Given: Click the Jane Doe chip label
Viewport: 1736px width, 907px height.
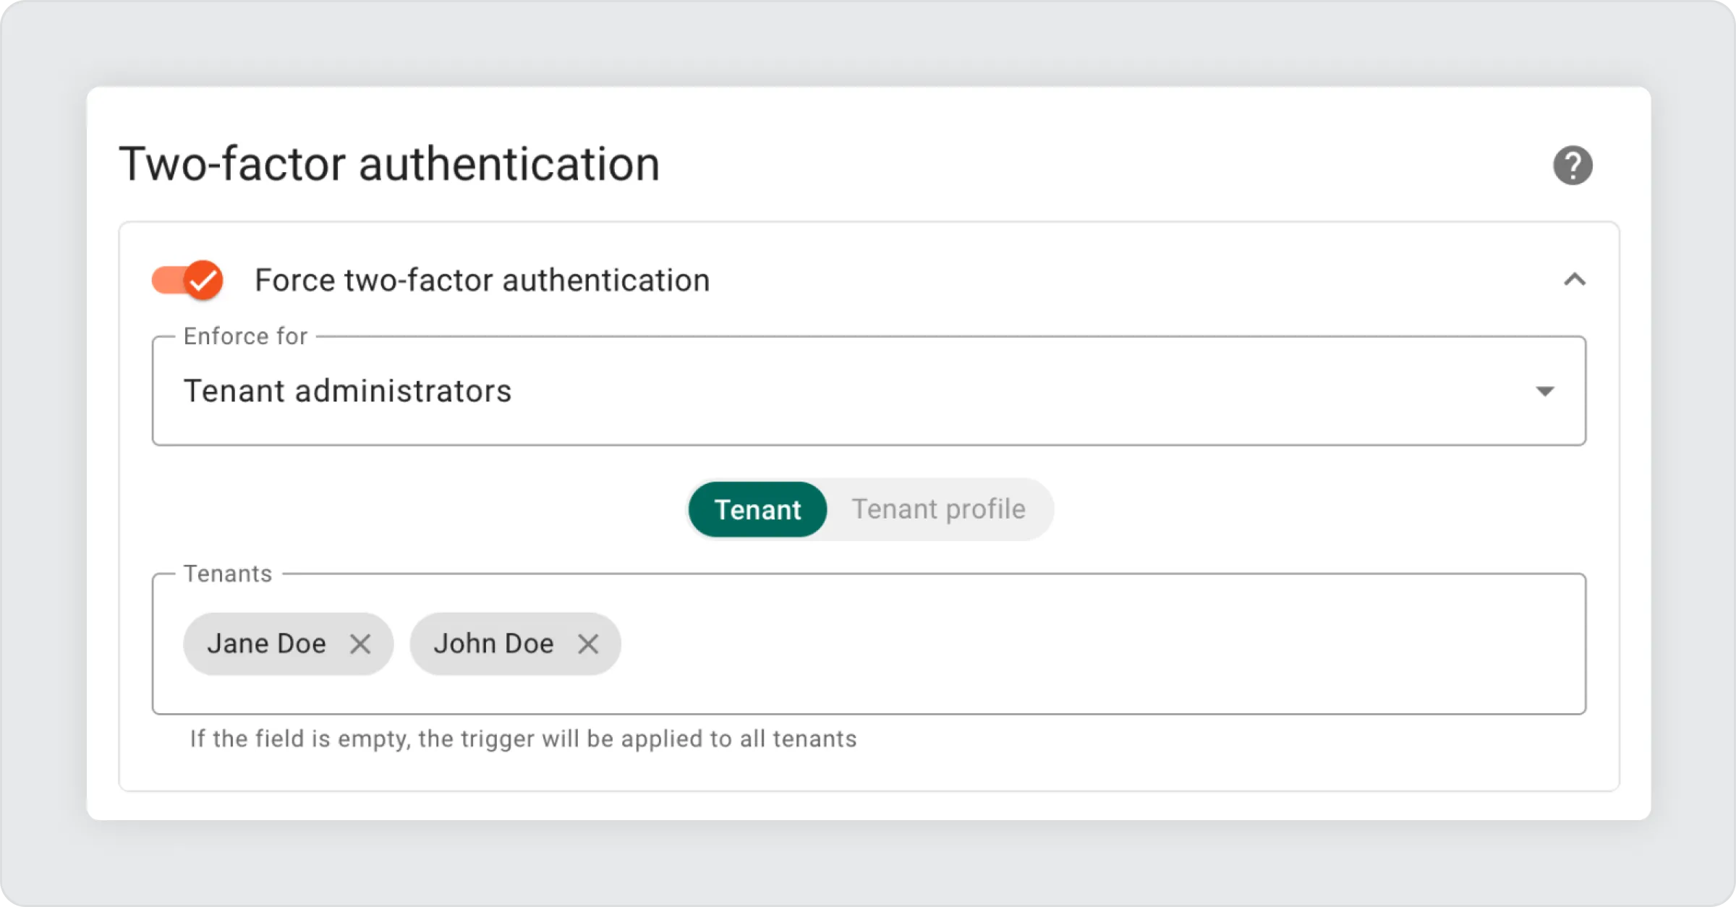Looking at the screenshot, I should point(266,644).
